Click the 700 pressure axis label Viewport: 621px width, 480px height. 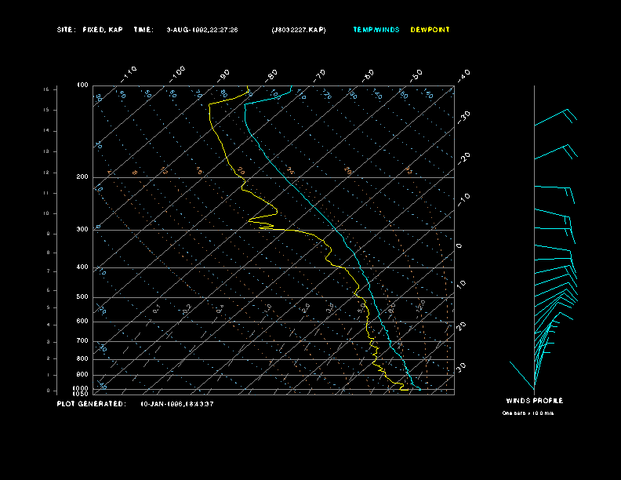tap(82, 341)
